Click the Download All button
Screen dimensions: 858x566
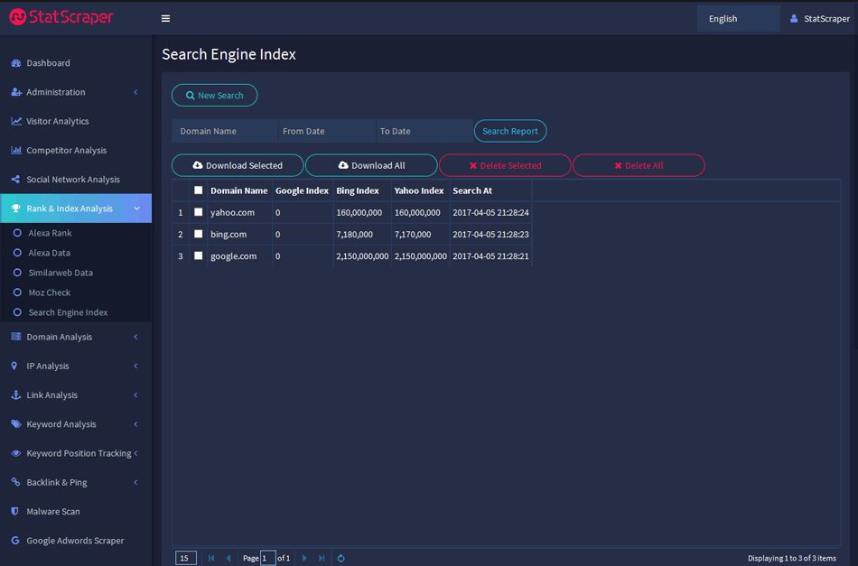click(371, 165)
